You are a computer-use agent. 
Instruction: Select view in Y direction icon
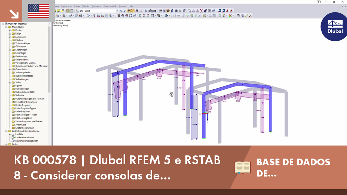(144, 16)
